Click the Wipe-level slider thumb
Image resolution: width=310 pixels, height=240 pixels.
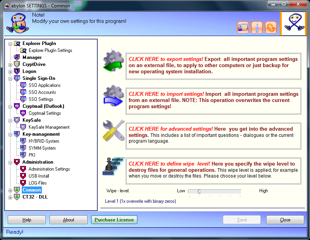tap(199, 192)
